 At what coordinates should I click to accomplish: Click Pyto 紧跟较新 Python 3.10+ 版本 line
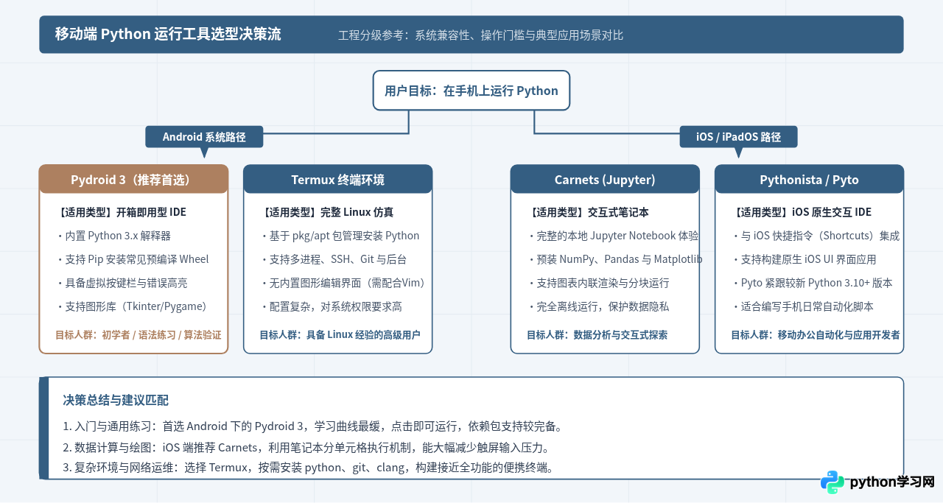[x=812, y=283]
